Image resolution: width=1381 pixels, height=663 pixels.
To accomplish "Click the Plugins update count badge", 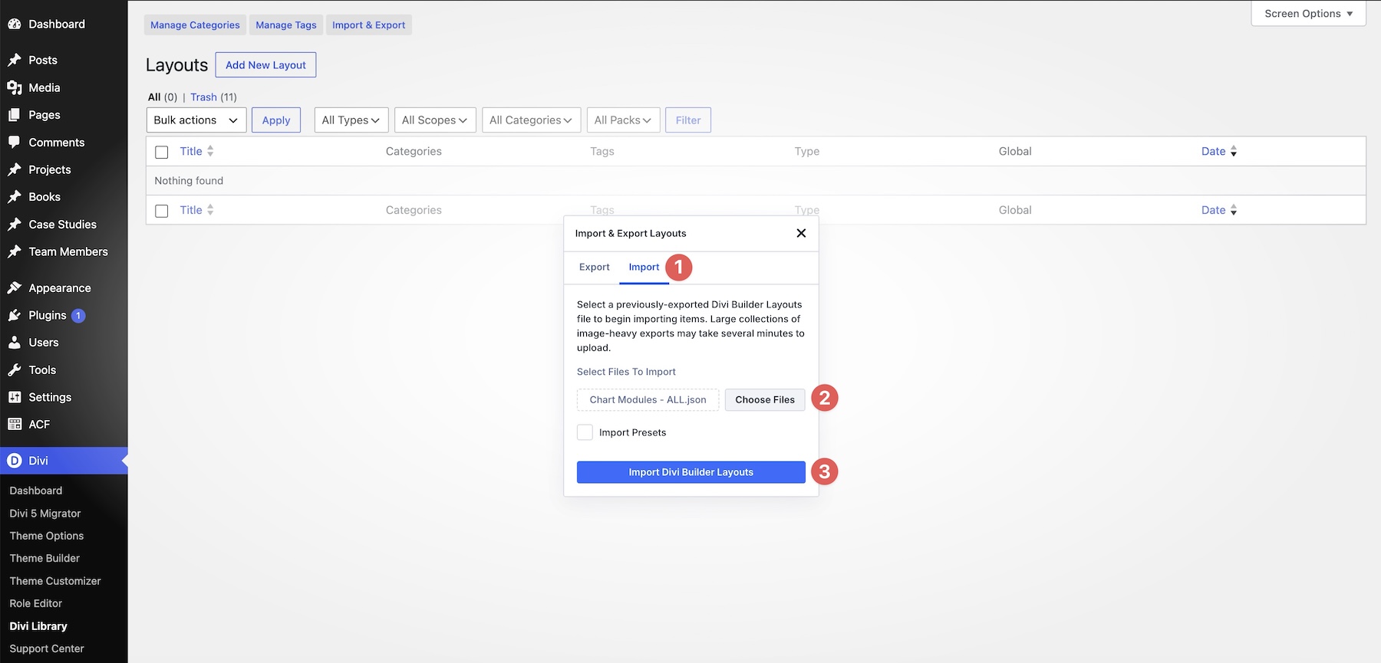I will point(78,316).
